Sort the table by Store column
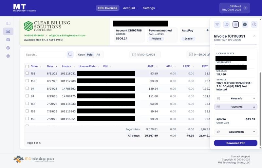Screen dimensions: 262x168 click(36, 66)
